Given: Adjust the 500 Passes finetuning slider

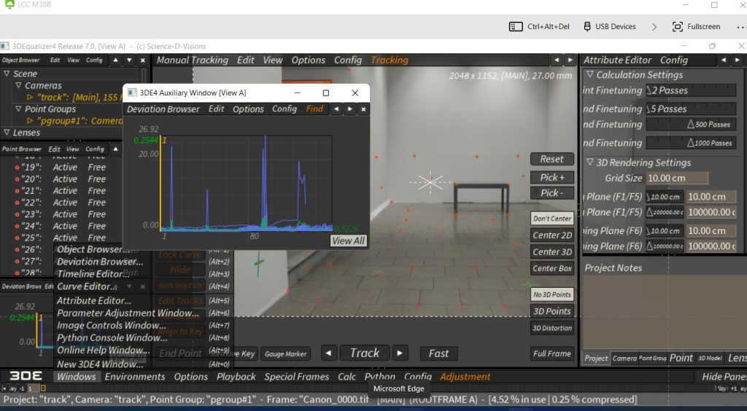Looking at the screenshot, I should [x=691, y=125].
